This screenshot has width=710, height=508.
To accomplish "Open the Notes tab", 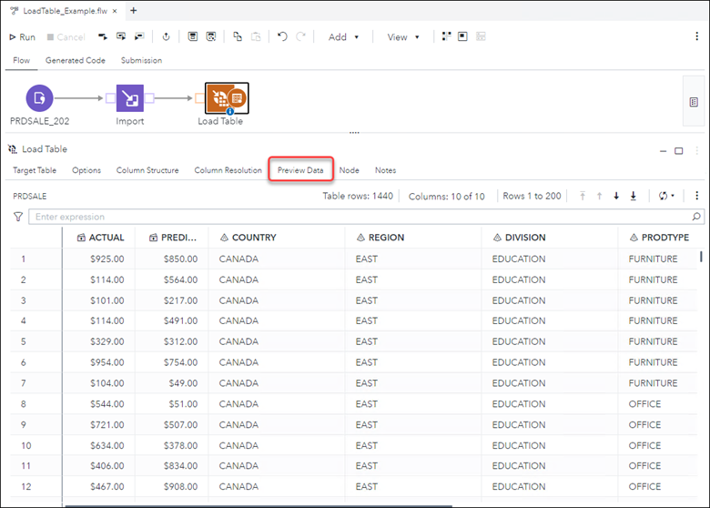I will (385, 170).
